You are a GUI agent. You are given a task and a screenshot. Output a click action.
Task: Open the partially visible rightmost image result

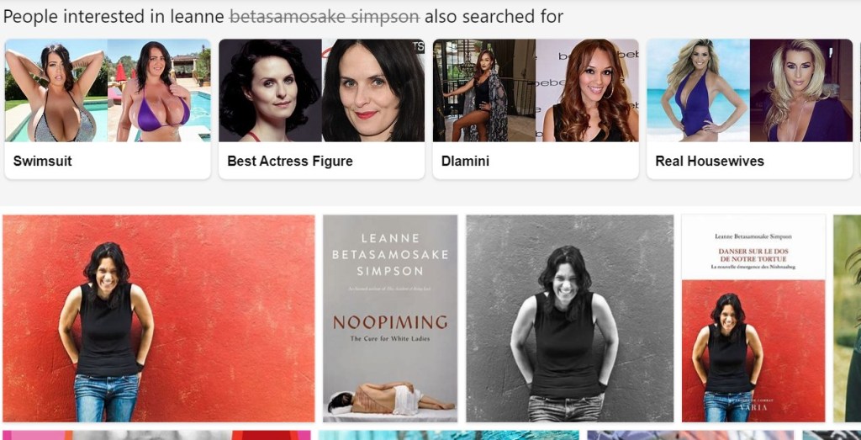click(848, 318)
